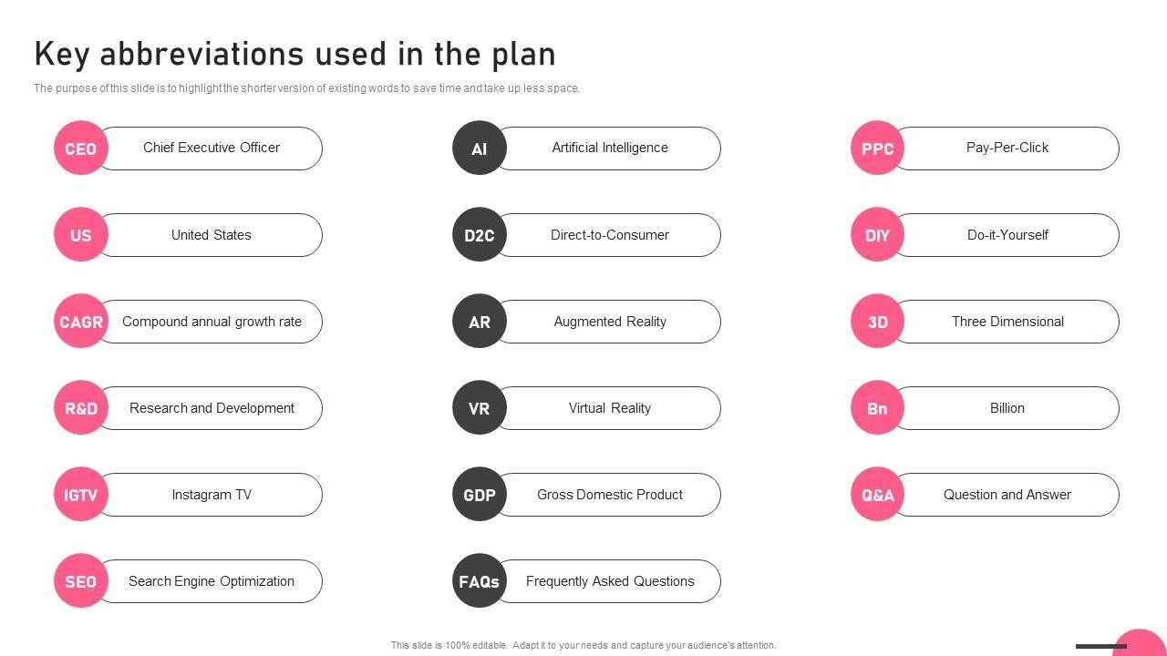Screen dimensions: 1167x656
Task: Select the Direct-to-Consumer label box
Action: point(610,235)
